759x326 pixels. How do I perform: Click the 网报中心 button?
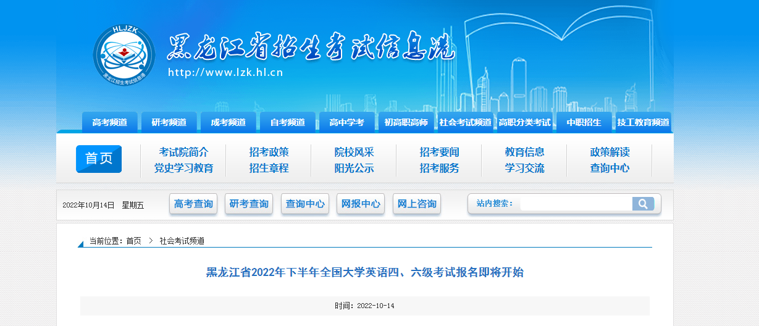(x=361, y=204)
